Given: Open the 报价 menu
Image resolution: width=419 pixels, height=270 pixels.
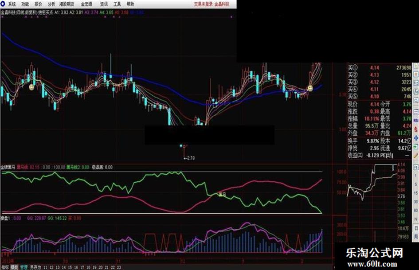Looking at the screenshot, I should (x=38, y=4).
